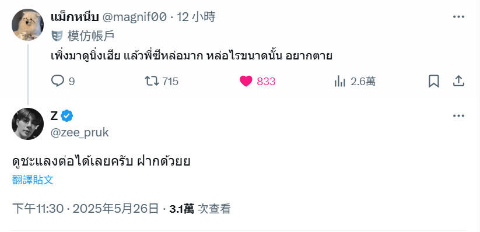The width and height of the screenshot is (480, 232).
Task: Open three-dot menu on Z's post
Action: pos(458,115)
